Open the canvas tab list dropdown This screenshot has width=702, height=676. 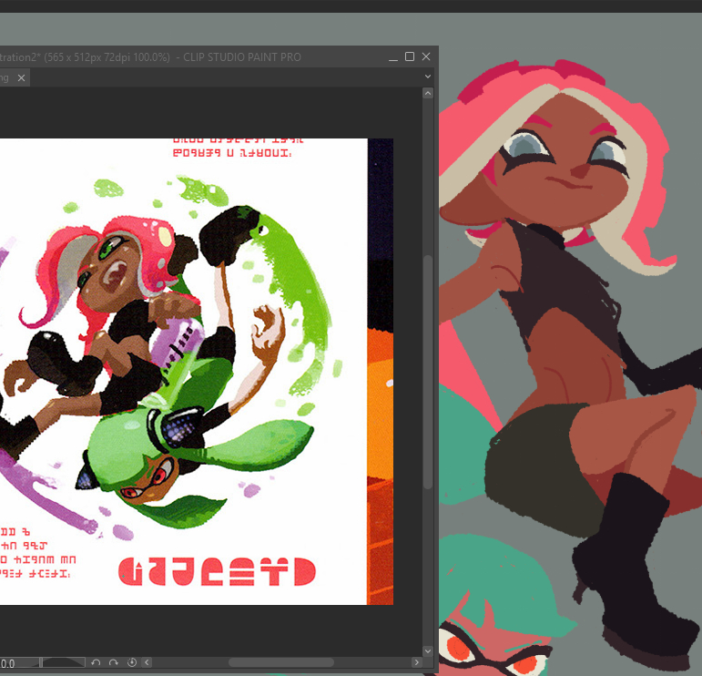pyautogui.click(x=427, y=77)
